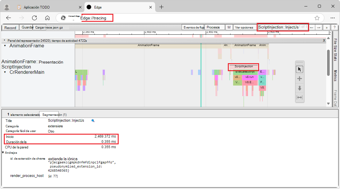The image size is (340, 189).
Task: Toggle metadata events with the M button
Action: point(229,27)
